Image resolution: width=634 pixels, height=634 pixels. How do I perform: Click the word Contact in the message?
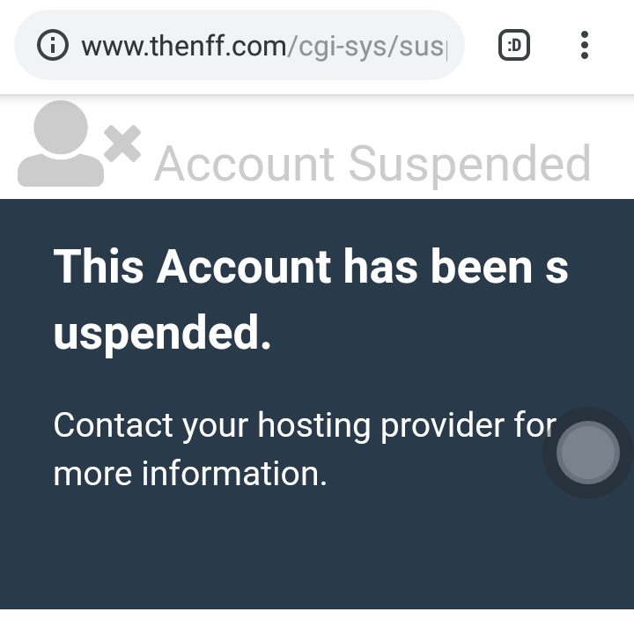tap(114, 425)
